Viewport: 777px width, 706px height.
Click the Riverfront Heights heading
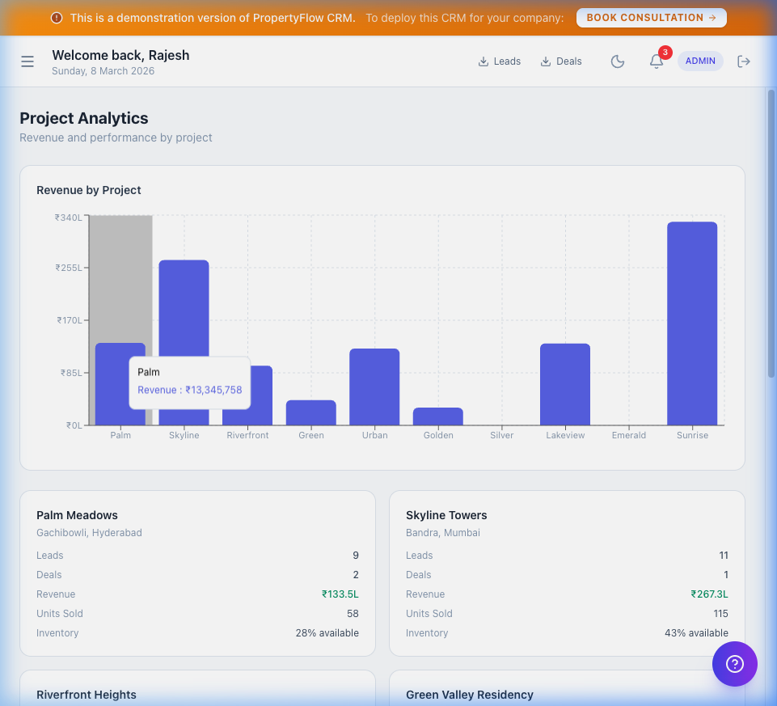86,695
